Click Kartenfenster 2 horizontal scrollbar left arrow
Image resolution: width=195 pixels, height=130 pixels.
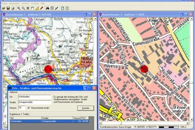click(x=101, y=123)
